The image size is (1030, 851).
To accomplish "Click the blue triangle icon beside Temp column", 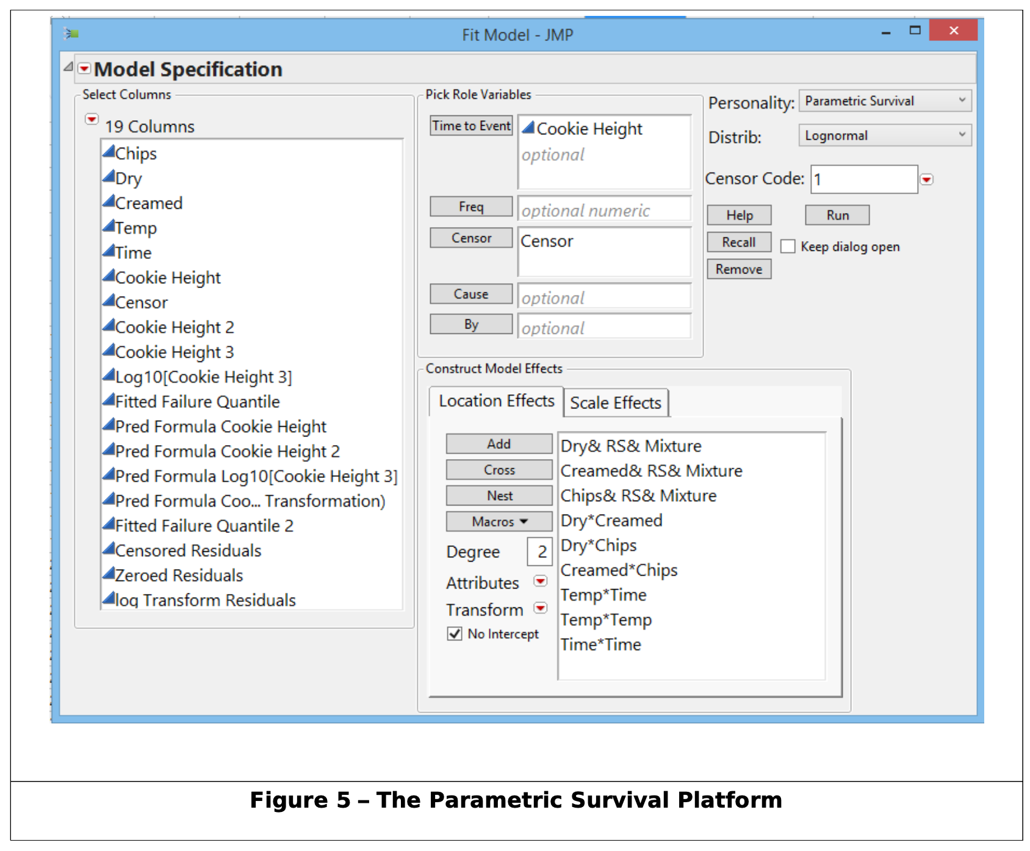I will tap(109, 226).
